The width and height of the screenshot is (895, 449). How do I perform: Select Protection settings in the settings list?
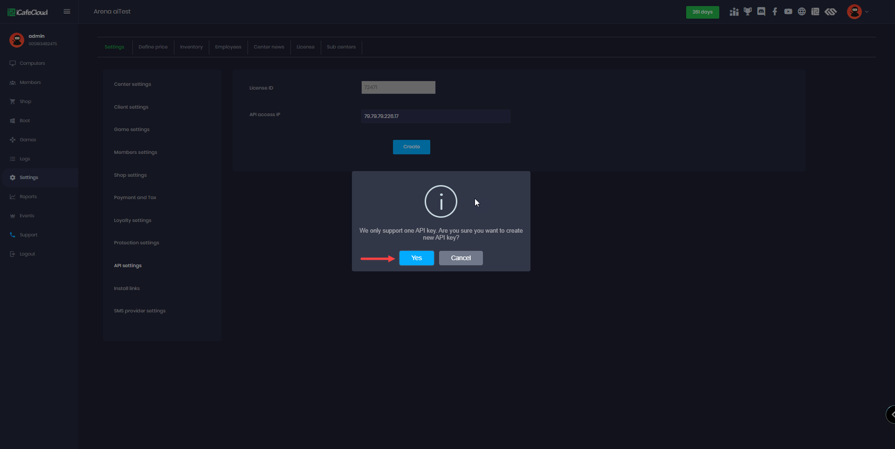point(137,243)
